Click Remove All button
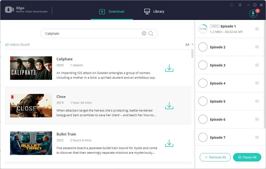Screen dimensions: 266x169 point(215,157)
